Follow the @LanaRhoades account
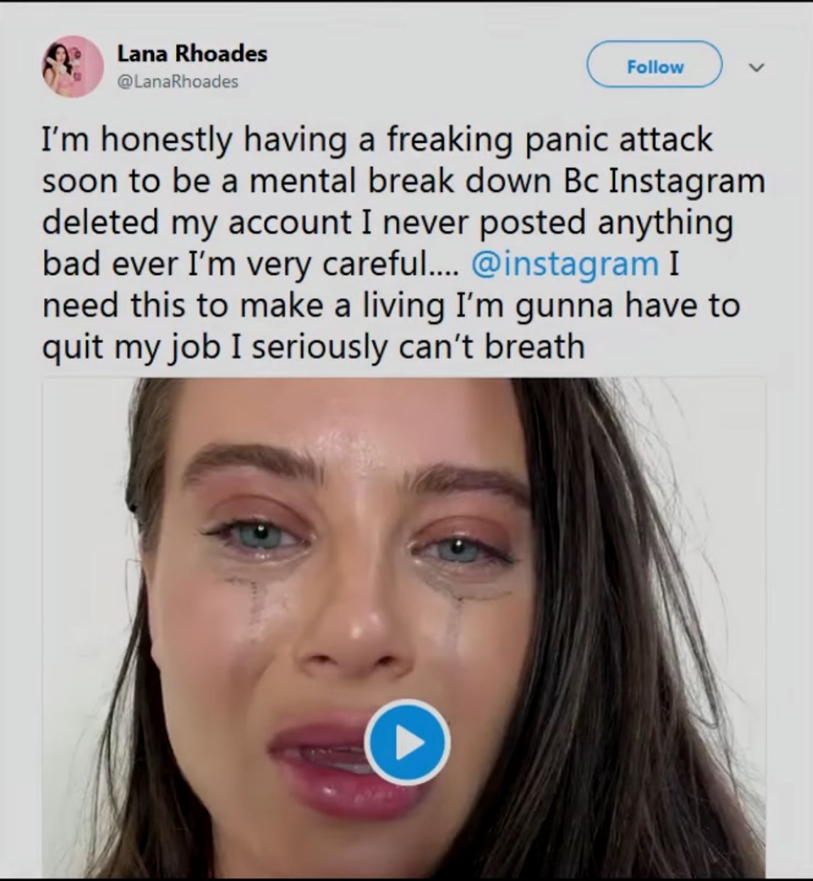 pyautogui.click(x=654, y=66)
